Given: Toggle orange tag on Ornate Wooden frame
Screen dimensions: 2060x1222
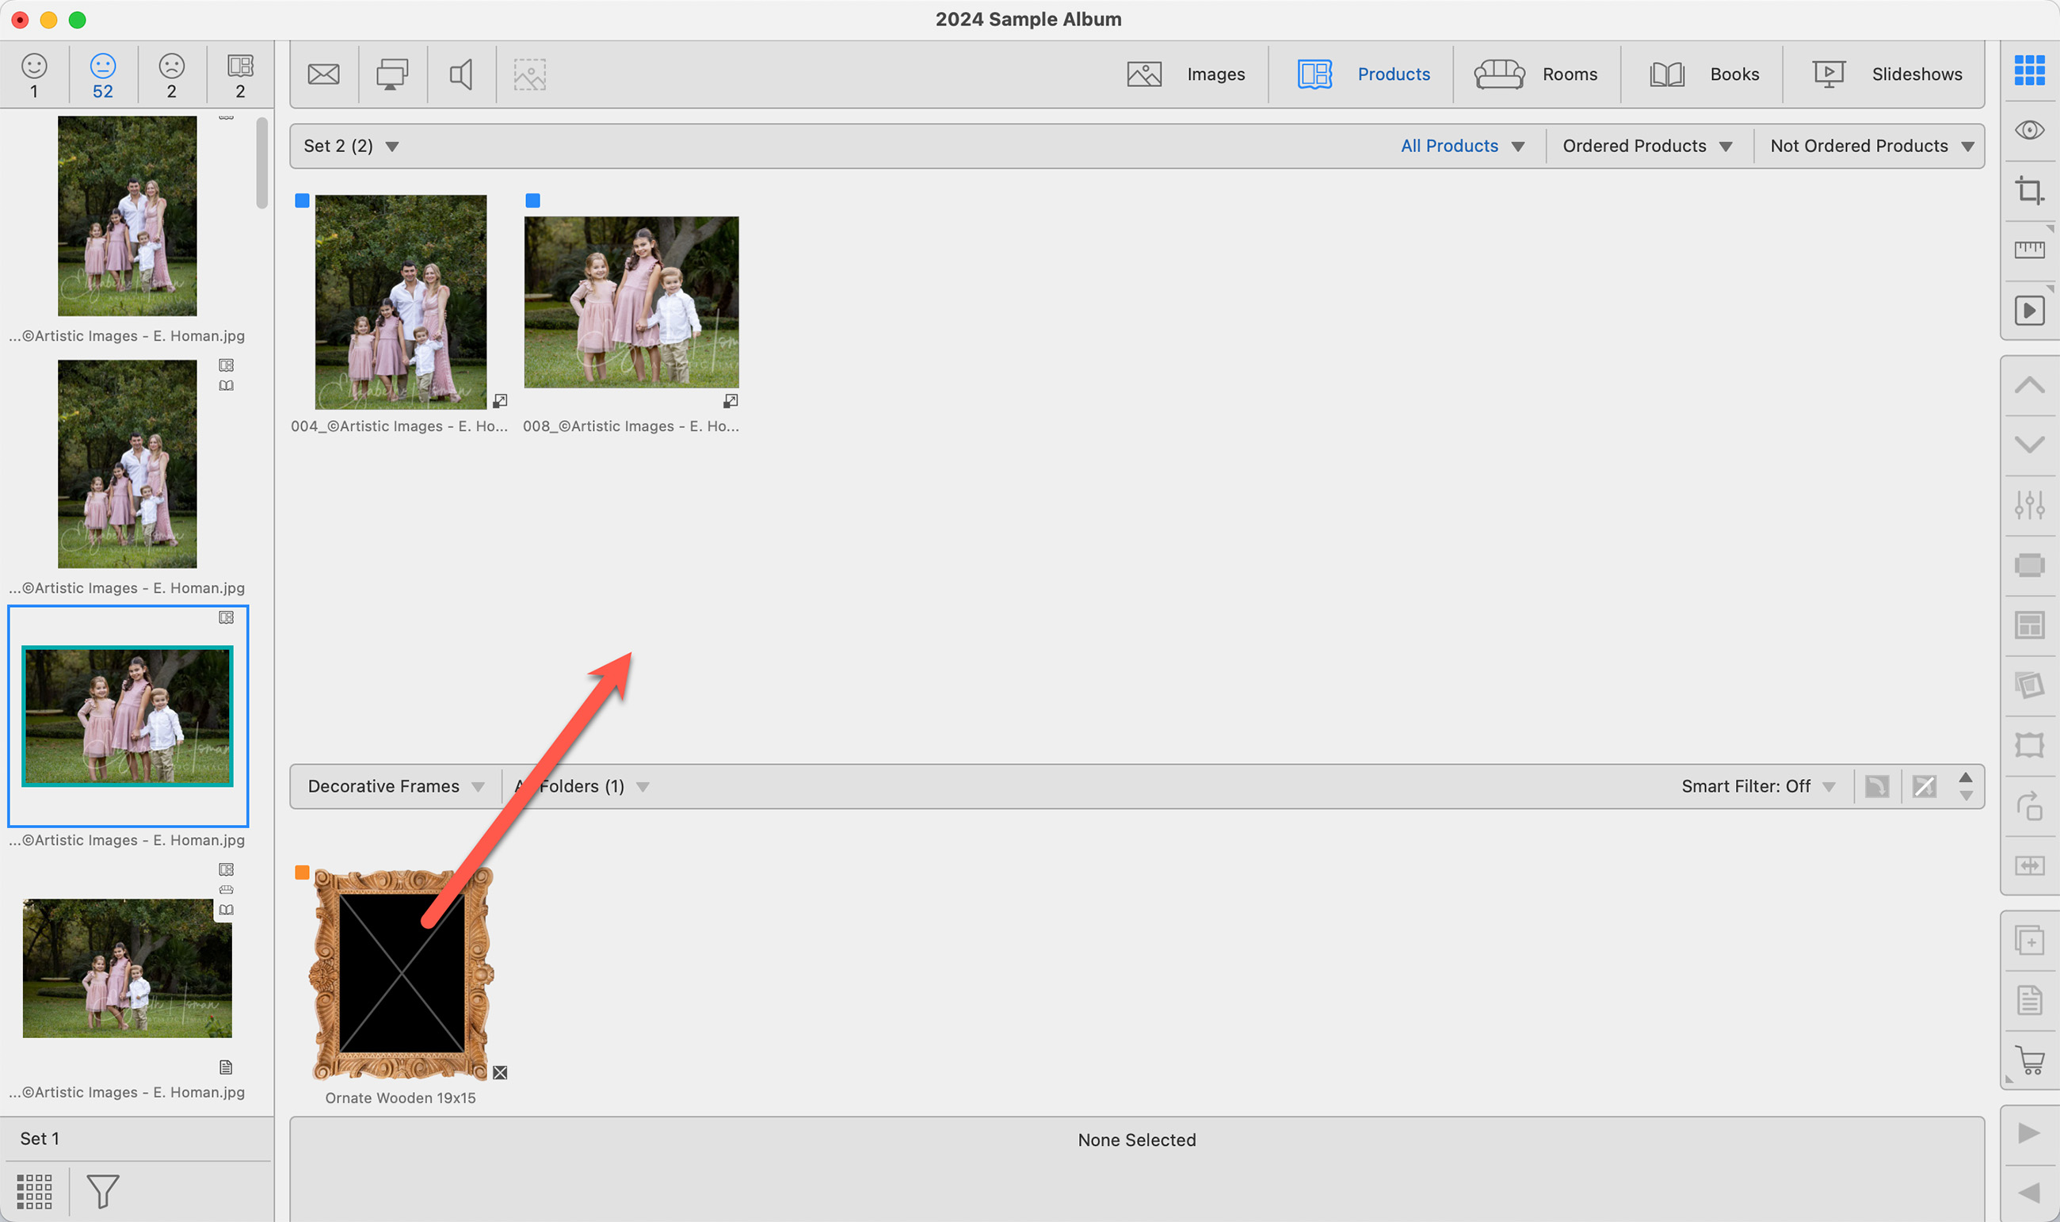Looking at the screenshot, I should [x=302, y=873].
